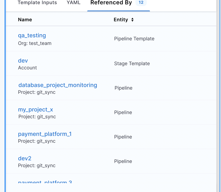Open the qa_testing reference link

pyautogui.click(x=32, y=35)
